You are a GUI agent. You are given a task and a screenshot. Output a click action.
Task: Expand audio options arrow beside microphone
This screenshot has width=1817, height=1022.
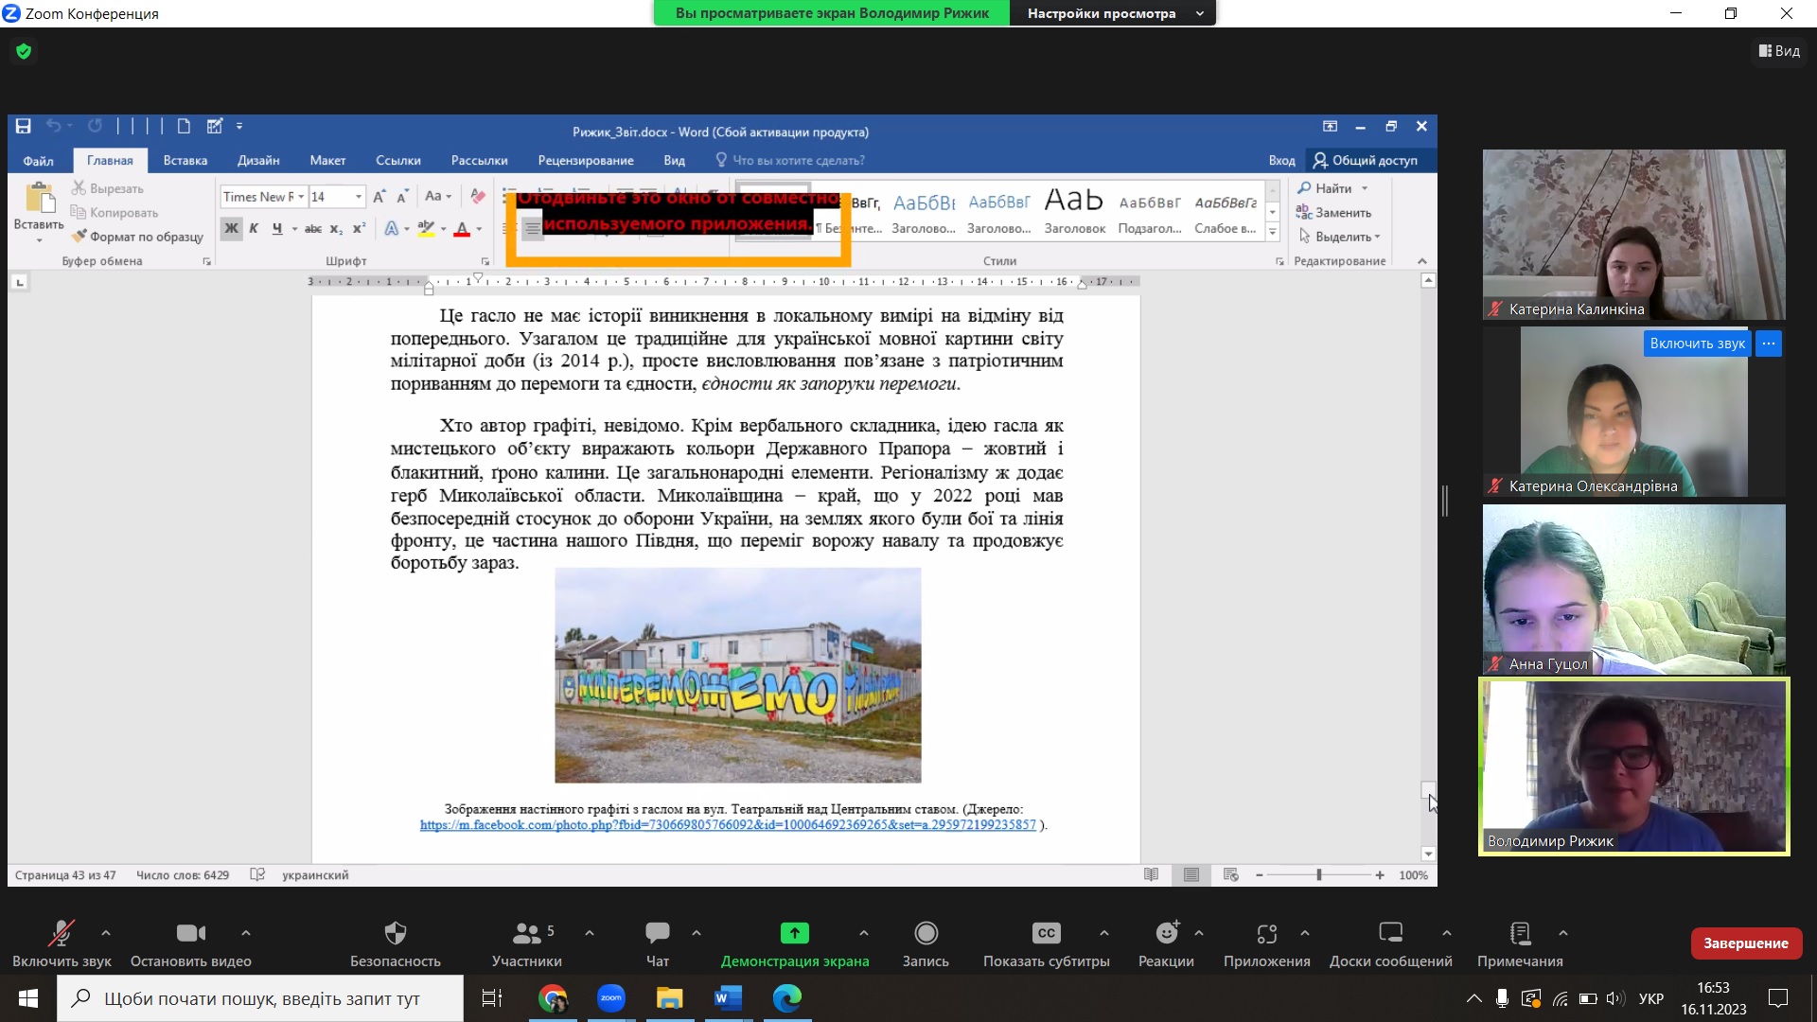click(106, 933)
